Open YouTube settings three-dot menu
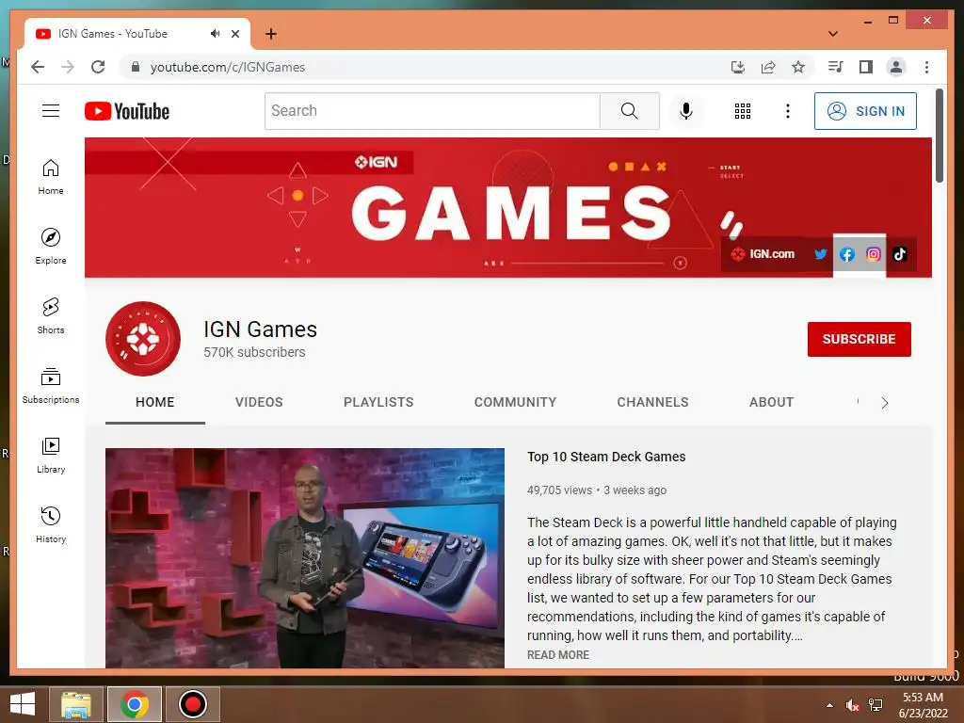 788,111
